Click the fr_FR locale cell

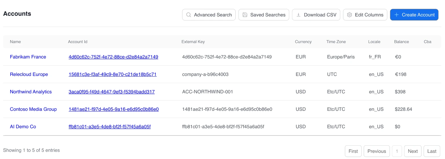[375, 57]
